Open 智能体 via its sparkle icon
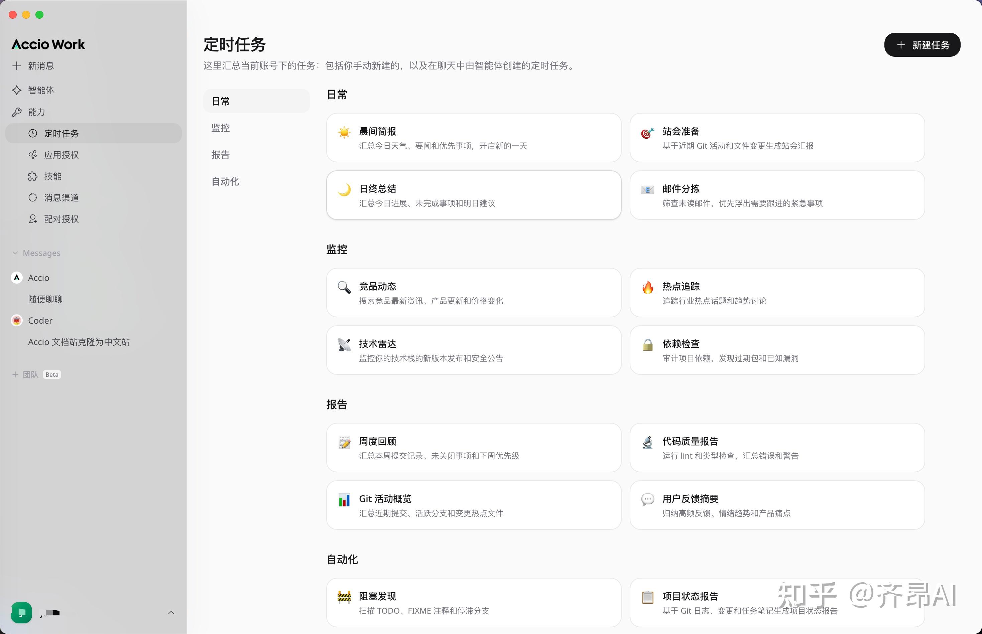Viewport: 982px width, 634px height. (x=16, y=90)
